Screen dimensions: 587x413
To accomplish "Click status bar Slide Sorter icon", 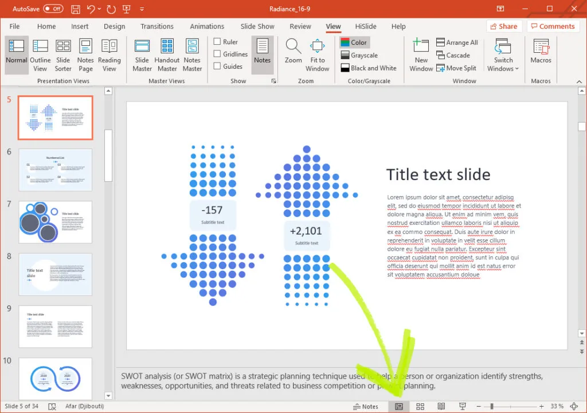I will click(x=420, y=407).
